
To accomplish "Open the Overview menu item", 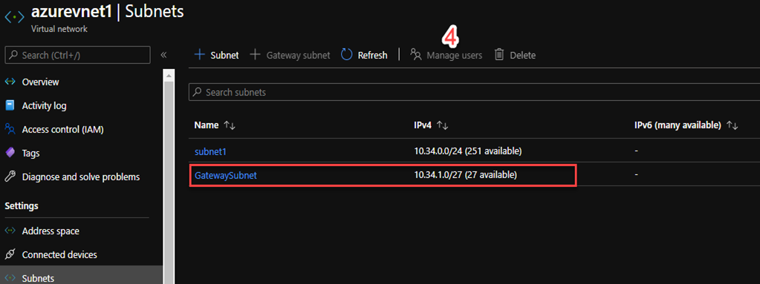I will coord(40,82).
